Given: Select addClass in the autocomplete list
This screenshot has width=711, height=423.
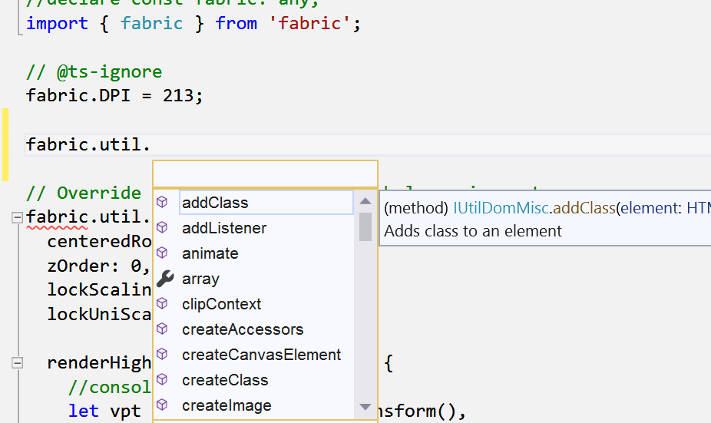Looking at the screenshot, I should (266, 202).
